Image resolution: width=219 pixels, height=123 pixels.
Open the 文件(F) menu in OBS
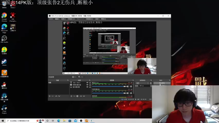click(51, 19)
